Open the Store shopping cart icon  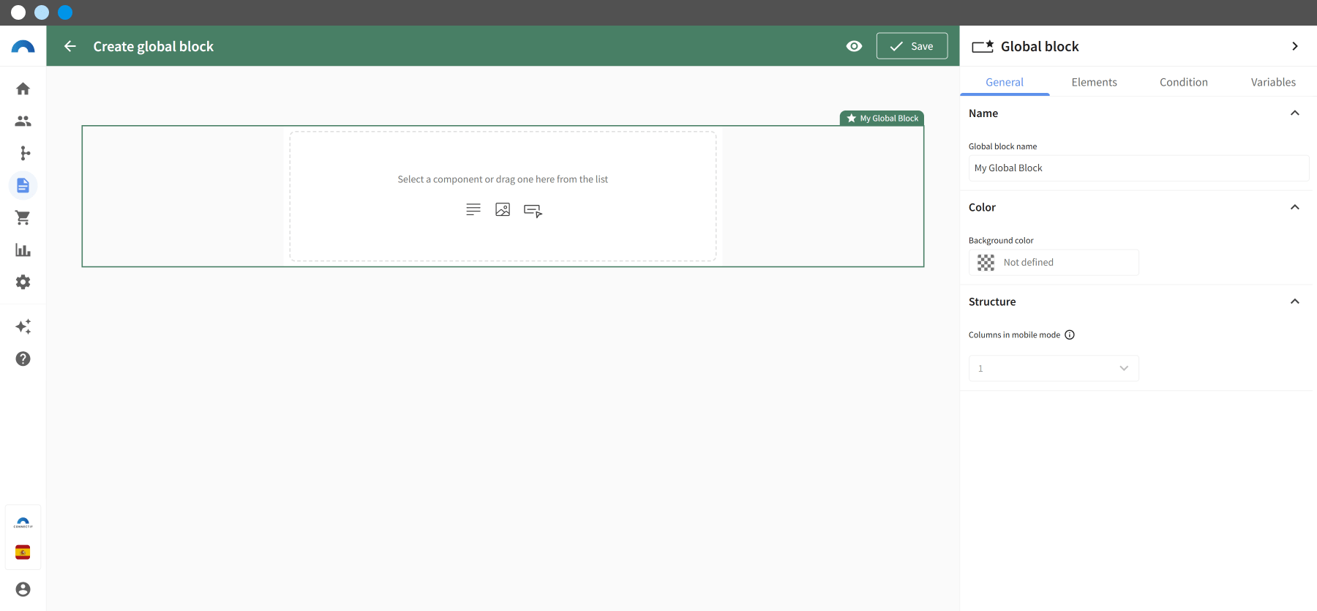pyautogui.click(x=23, y=217)
